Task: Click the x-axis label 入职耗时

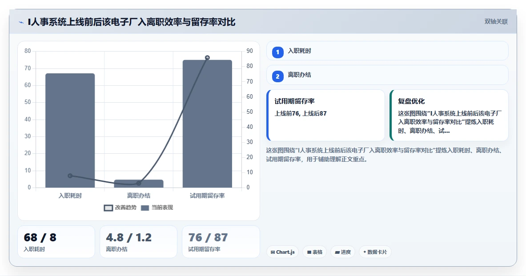Action: (70, 196)
